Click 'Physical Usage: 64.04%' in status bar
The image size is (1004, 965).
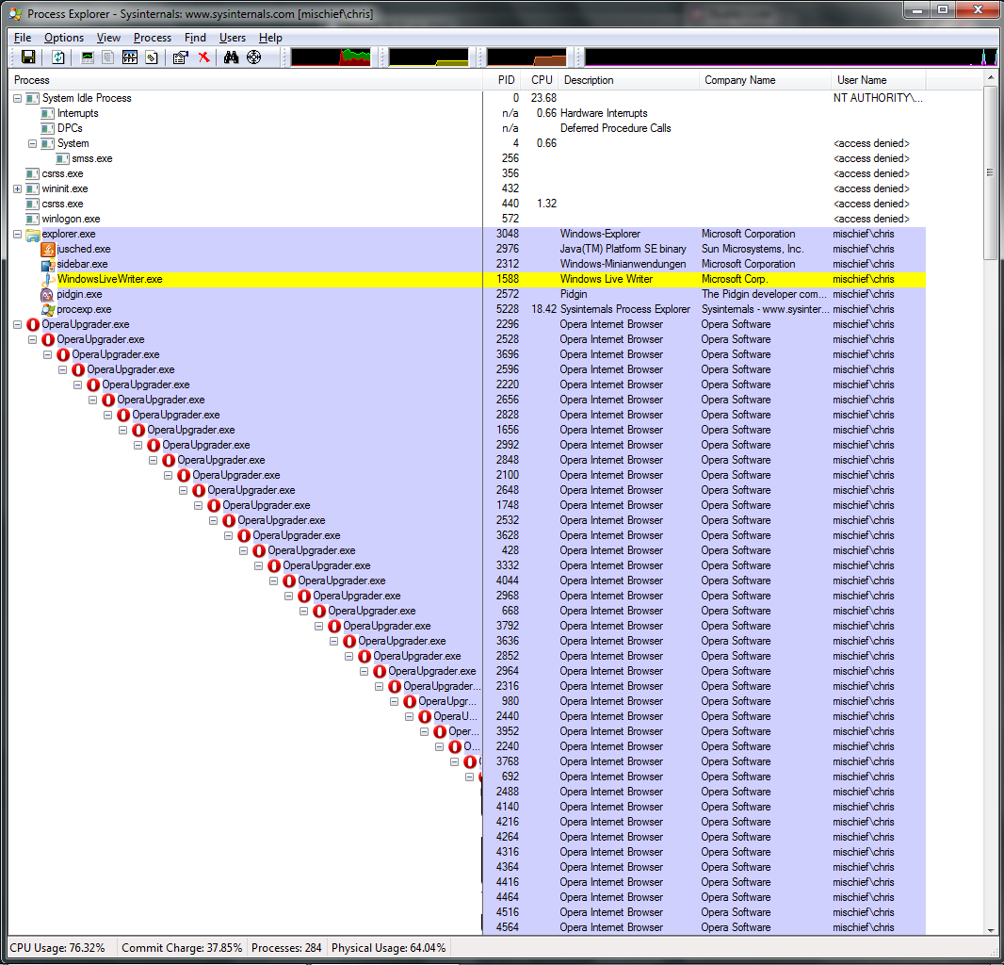tap(388, 948)
